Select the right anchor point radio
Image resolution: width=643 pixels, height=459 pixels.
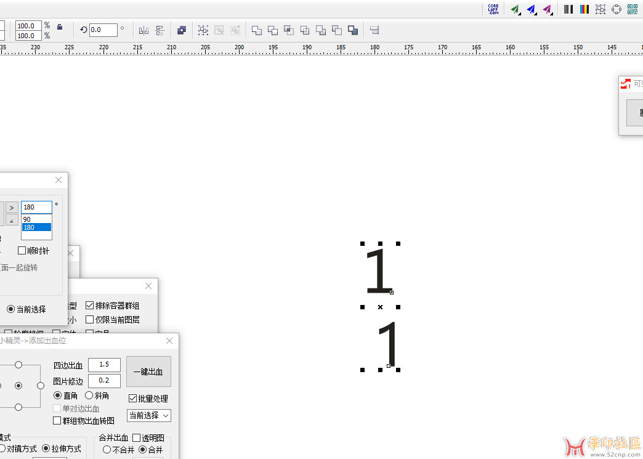tap(40, 386)
